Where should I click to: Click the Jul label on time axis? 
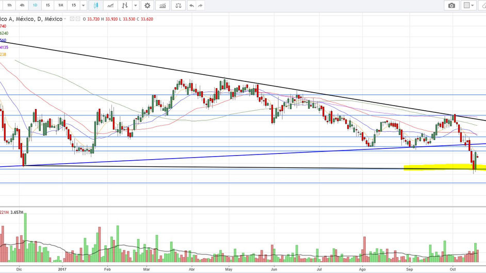tap(319, 269)
